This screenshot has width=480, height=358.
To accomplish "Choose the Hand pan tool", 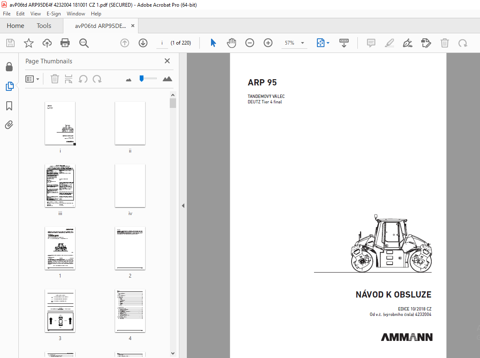I will (231, 43).
